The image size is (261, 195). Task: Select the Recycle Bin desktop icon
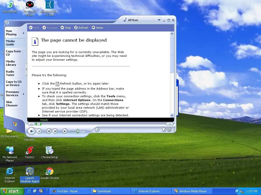10,7
